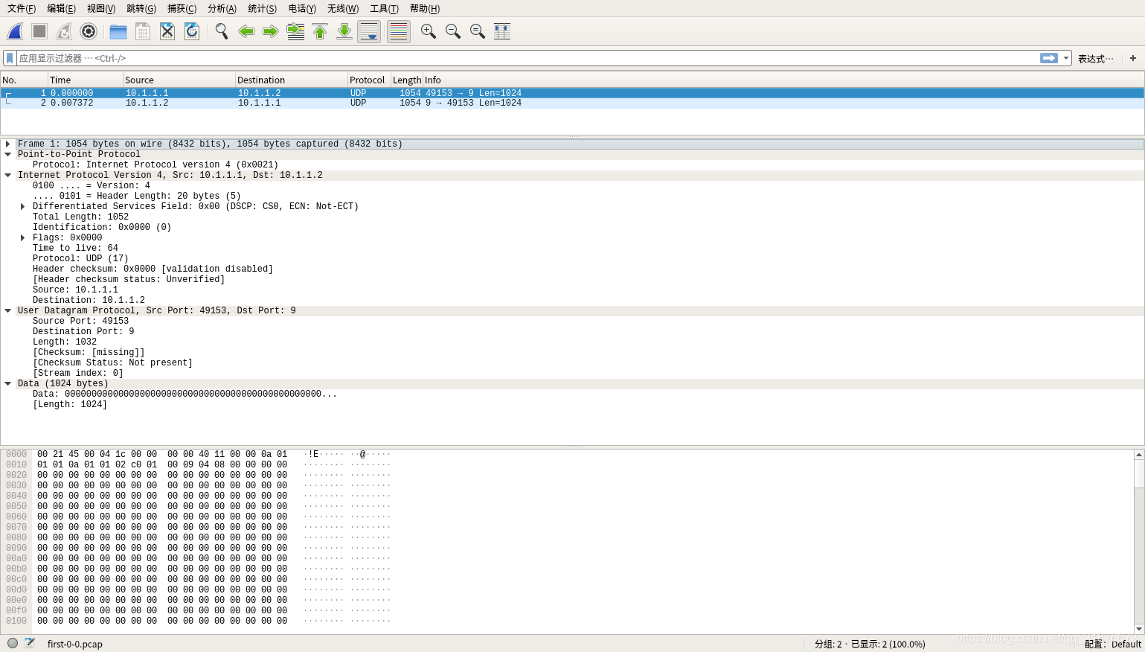1145x652 pixels.
Task: Open capture options gear icon
Action: (89, 31)
